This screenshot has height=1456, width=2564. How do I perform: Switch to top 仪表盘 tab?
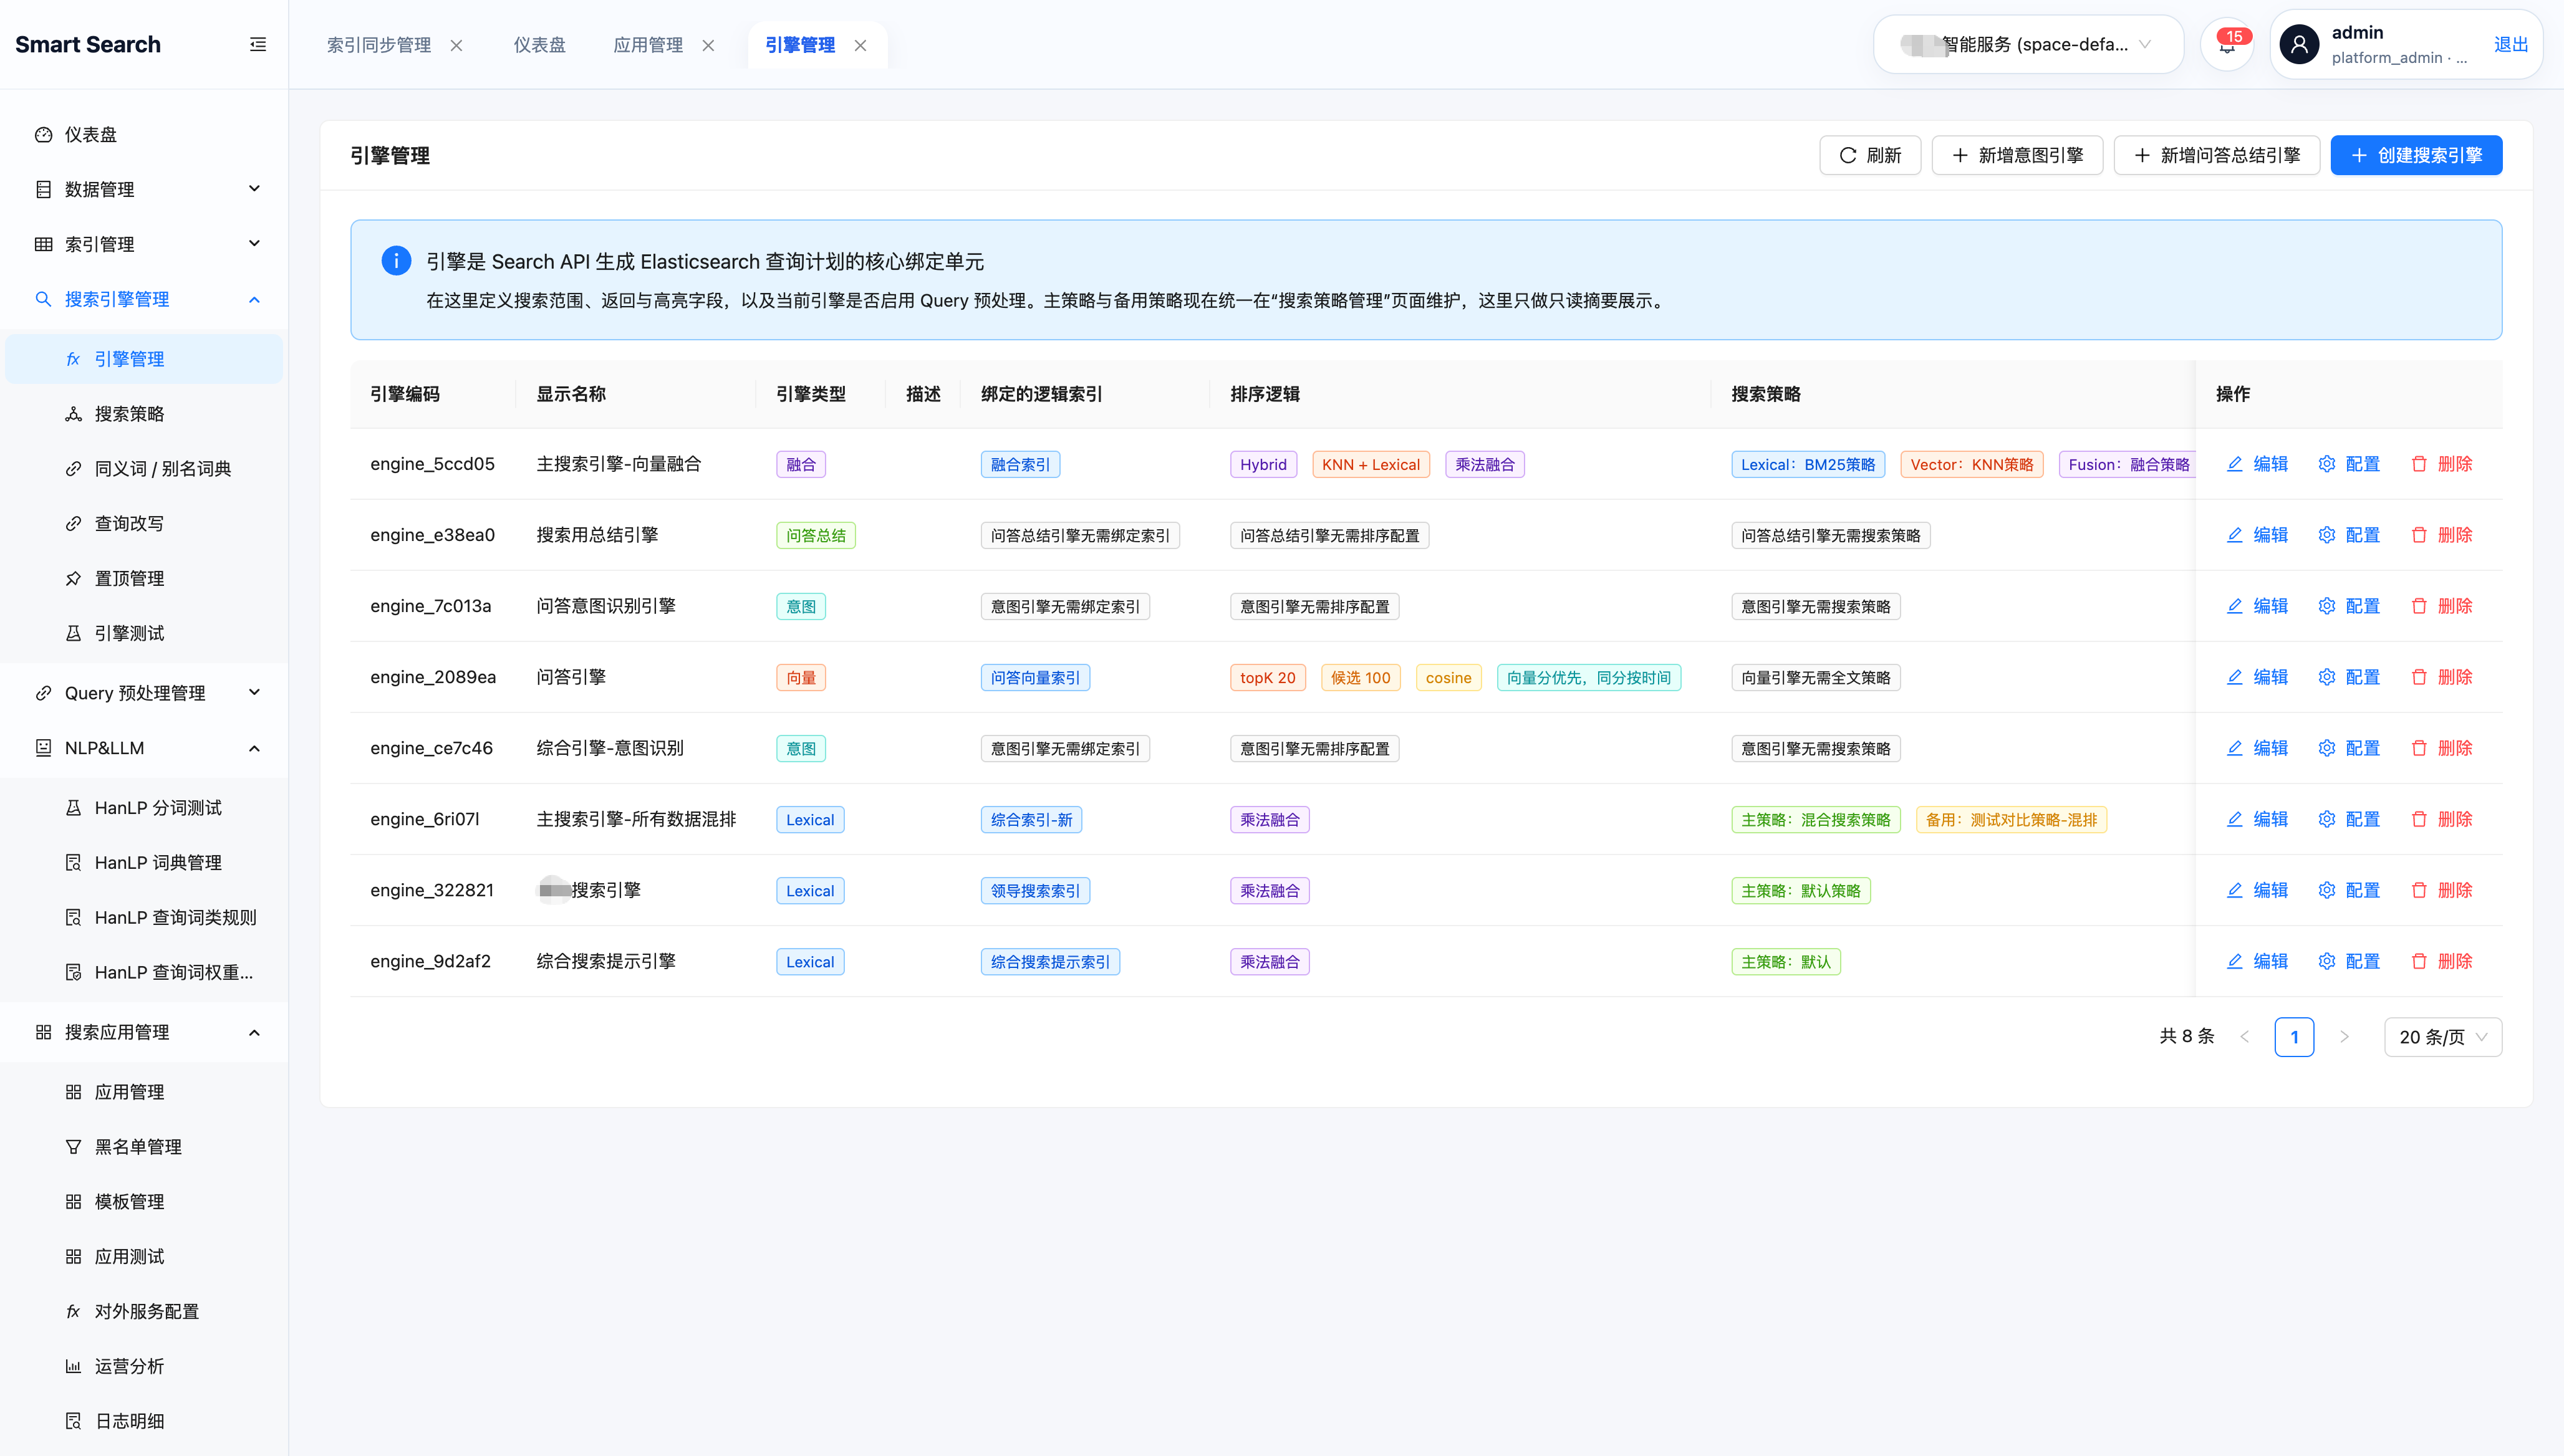point(539,45)
